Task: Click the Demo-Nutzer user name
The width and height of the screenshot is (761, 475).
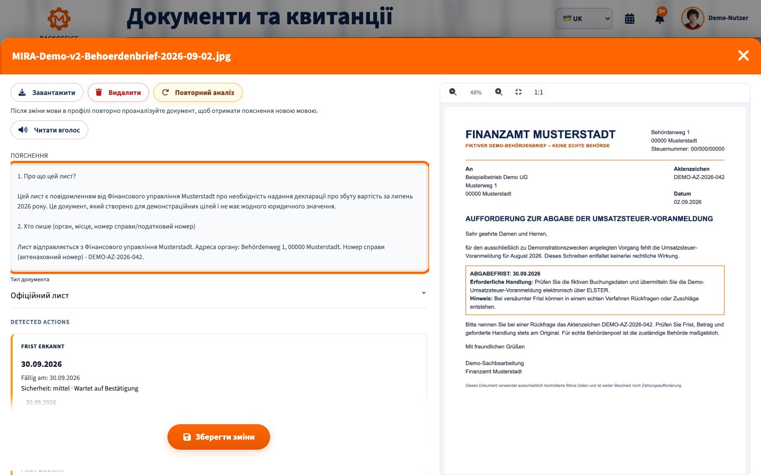Action: [x=728, y=18]
